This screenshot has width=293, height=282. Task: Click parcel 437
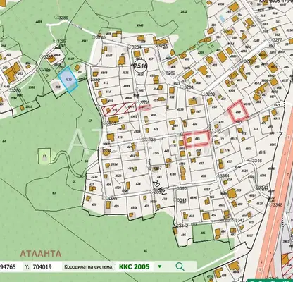(201, 163)
